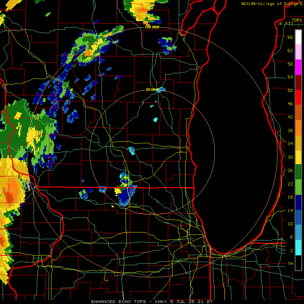Click the legend value 30
Image resolution: width=304 pixels, height=304 pixels.
point(290,157)
